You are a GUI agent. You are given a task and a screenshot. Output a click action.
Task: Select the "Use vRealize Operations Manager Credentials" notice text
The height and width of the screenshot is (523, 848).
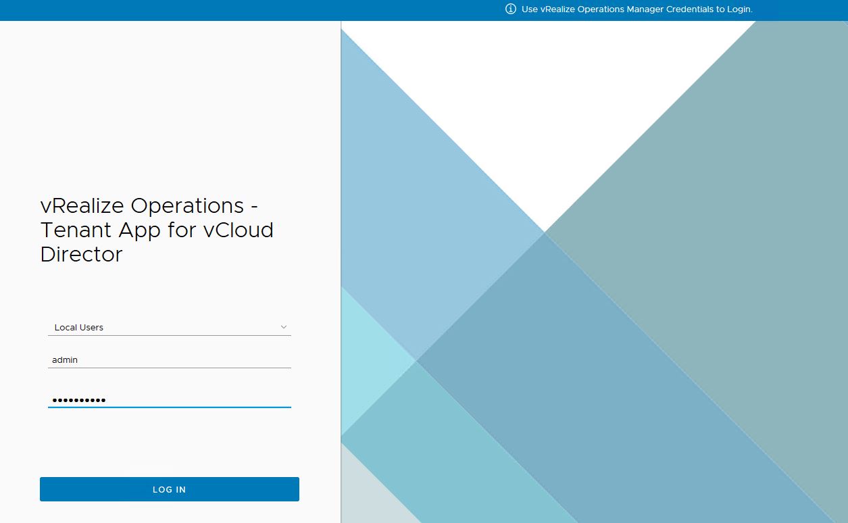(637, 9)
